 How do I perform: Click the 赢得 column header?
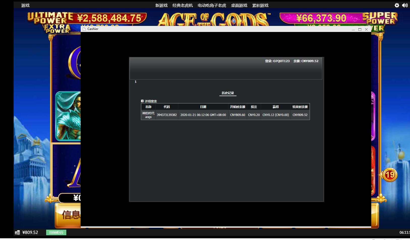point(276,107)
